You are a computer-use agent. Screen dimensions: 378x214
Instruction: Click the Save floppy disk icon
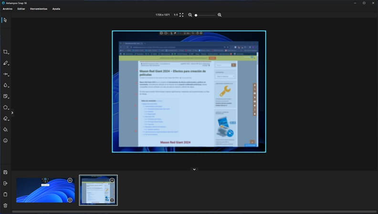pos(5,172)
